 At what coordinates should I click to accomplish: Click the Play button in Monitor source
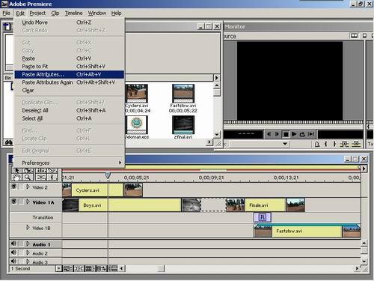(x=294, y=134)
